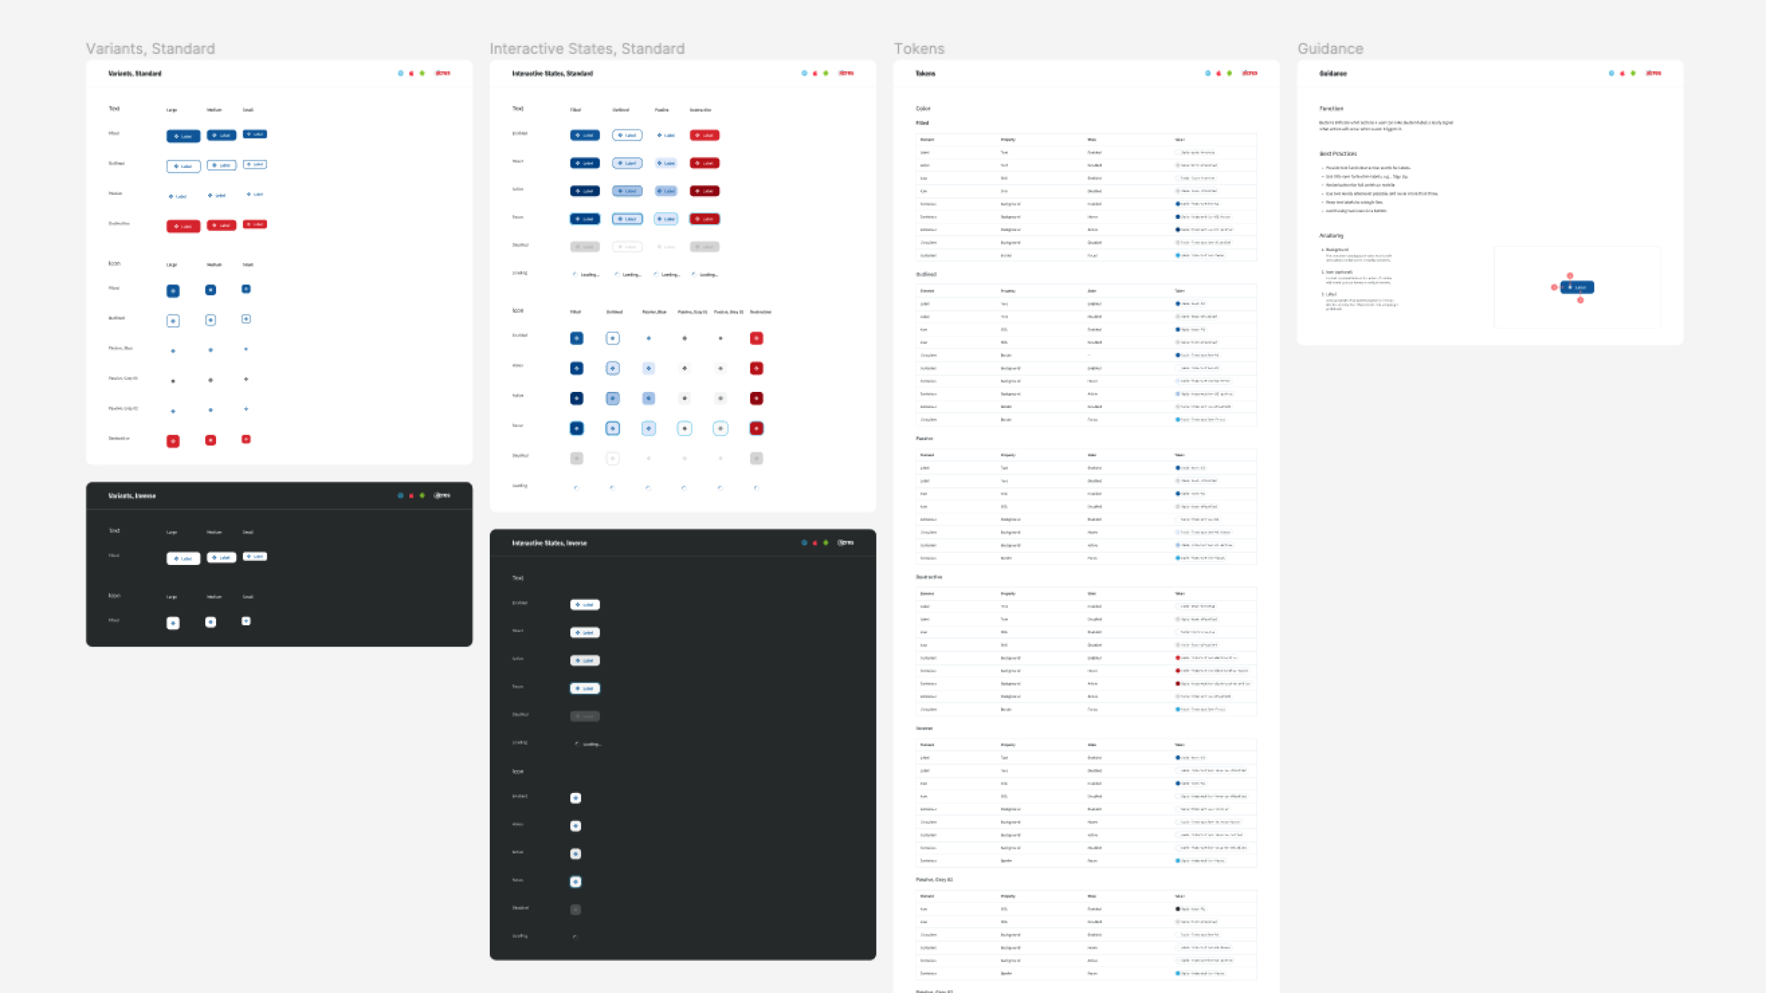Viewport: 1766px width, 993px height.
Task: Click blue Label button in Guidance anatomy diagram
Action: 1577,288
